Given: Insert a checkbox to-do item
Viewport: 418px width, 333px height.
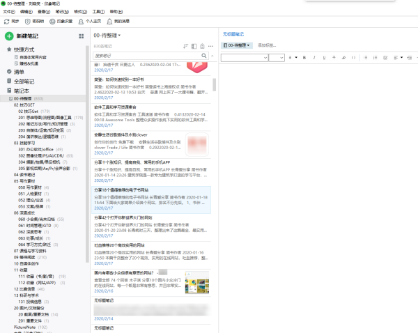Looking at the screenshot, I should (385, 58).
